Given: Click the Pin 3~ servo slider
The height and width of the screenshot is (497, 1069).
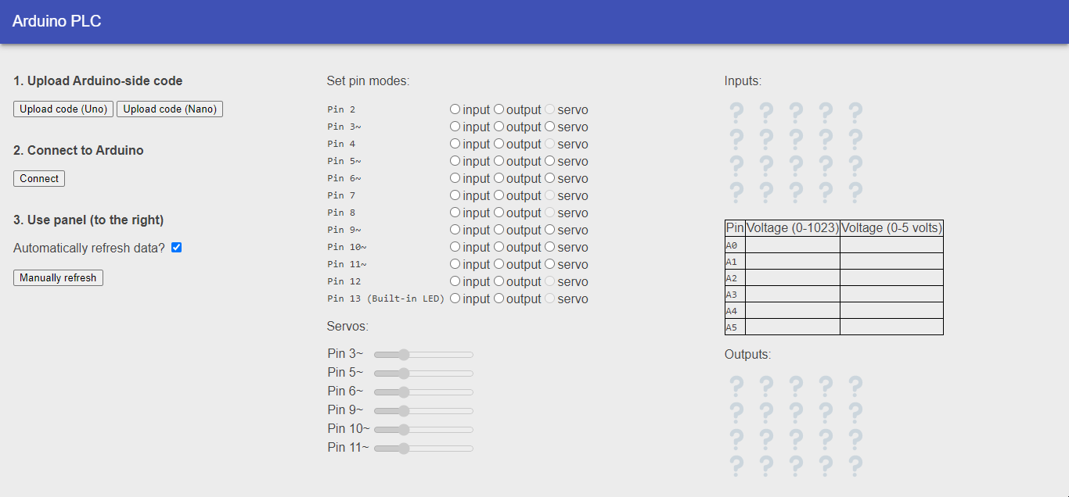Looking at the screenshot, I should pos(423,355).
